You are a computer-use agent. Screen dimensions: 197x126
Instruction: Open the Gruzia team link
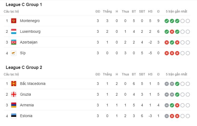pos(26,94)
